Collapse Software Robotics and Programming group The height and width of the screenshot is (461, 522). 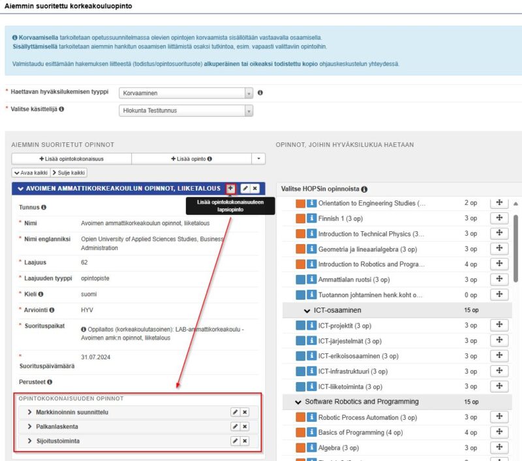[x=298, y=402]
